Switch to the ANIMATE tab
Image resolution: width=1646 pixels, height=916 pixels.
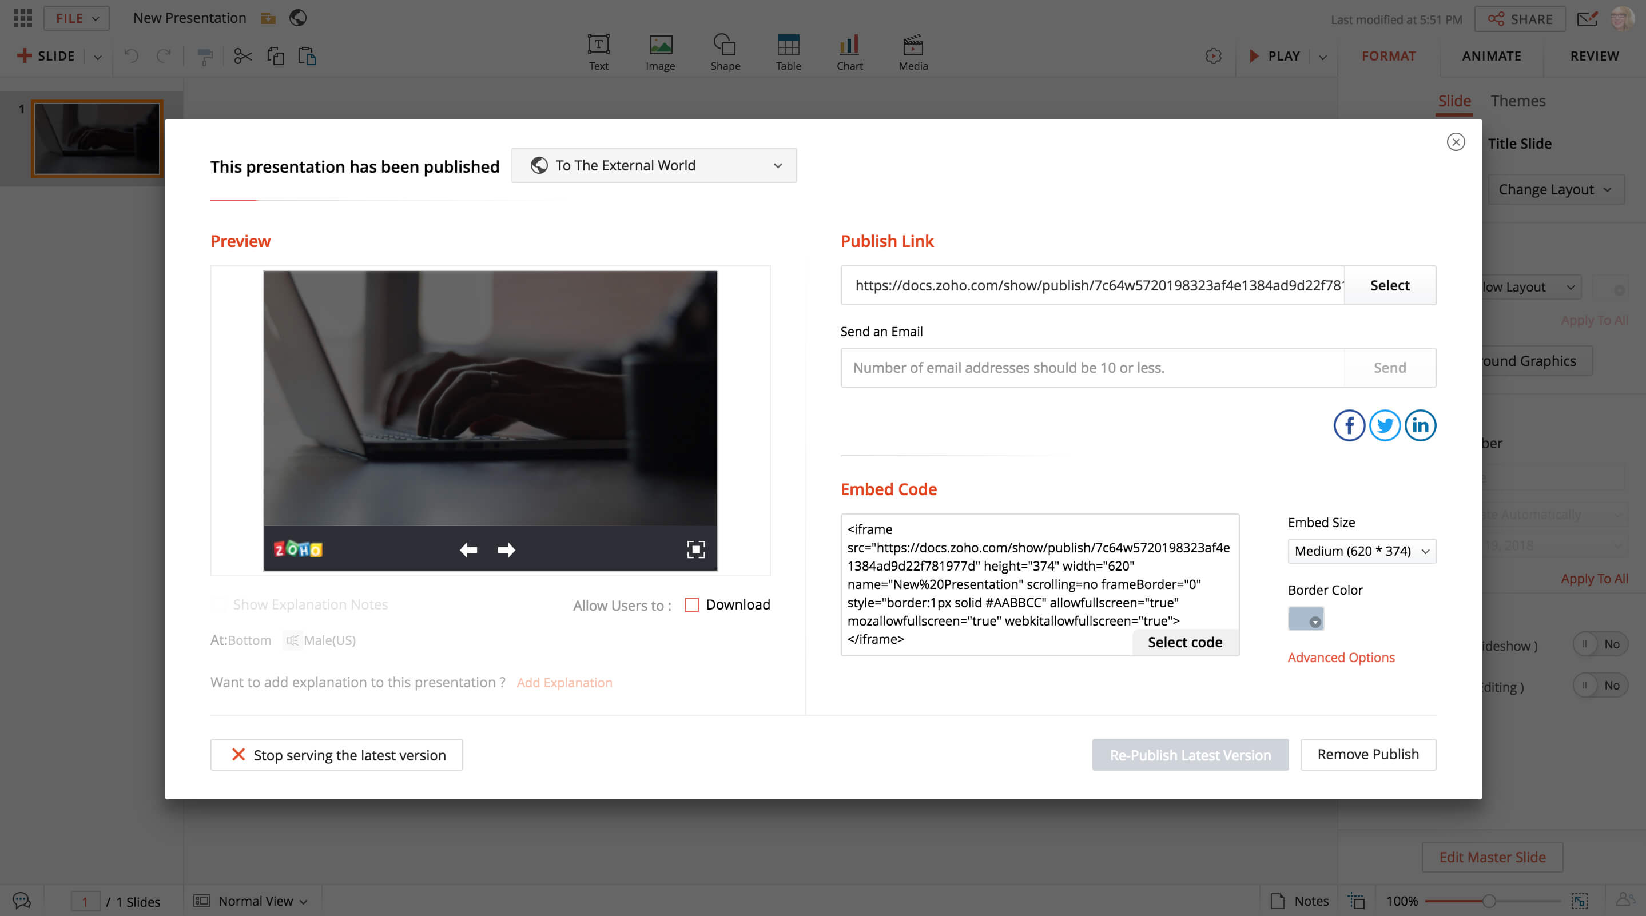[1491, 55]
